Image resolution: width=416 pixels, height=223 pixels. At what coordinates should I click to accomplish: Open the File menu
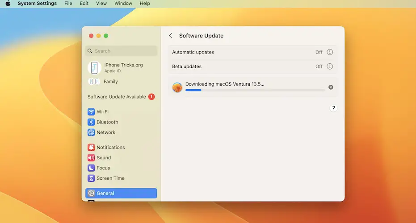[x=68, y=4]
